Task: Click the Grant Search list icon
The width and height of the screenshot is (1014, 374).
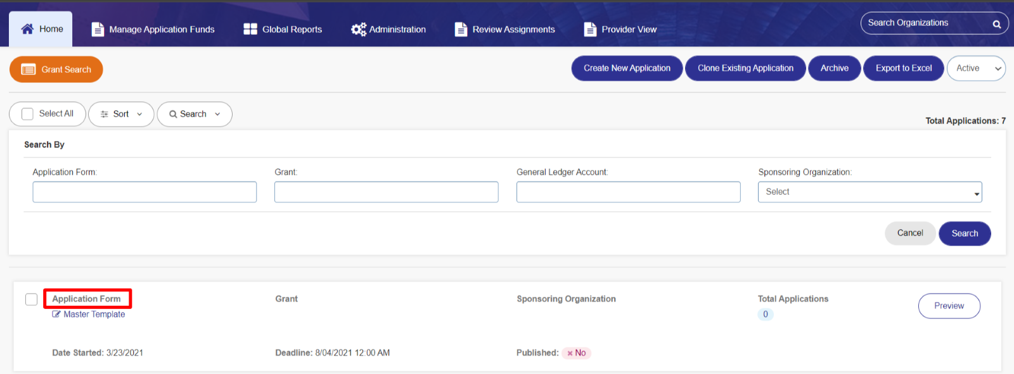Action: (x=29, y=70)
